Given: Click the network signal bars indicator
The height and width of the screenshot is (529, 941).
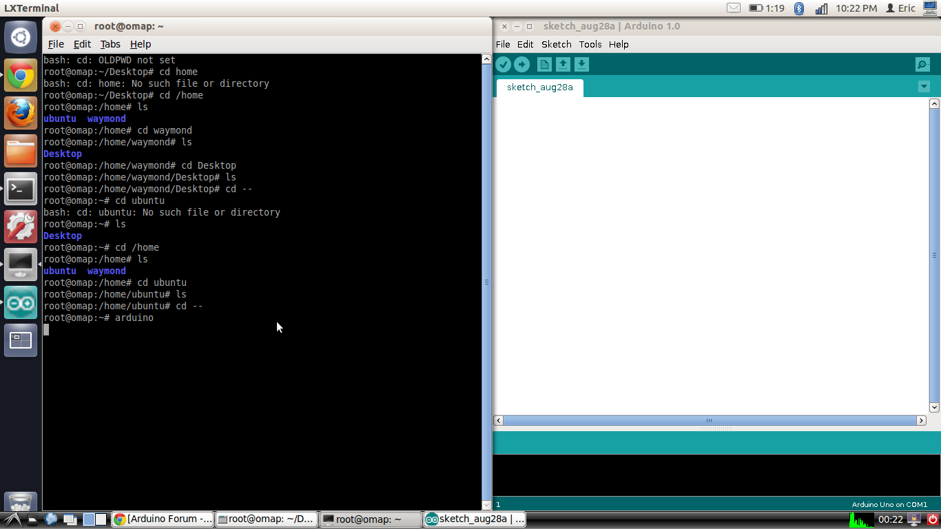Looking at the screenshot, I should tap(821, 8).
